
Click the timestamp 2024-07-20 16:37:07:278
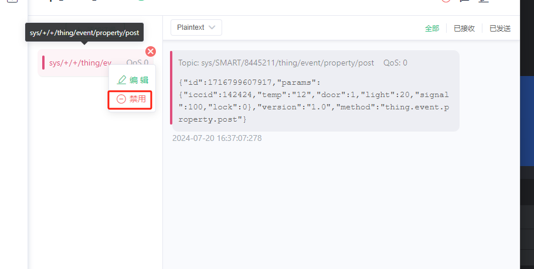coord(217,138)
